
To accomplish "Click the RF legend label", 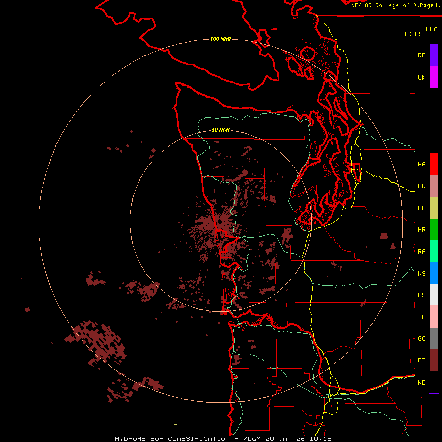I will tap(421, 55).
